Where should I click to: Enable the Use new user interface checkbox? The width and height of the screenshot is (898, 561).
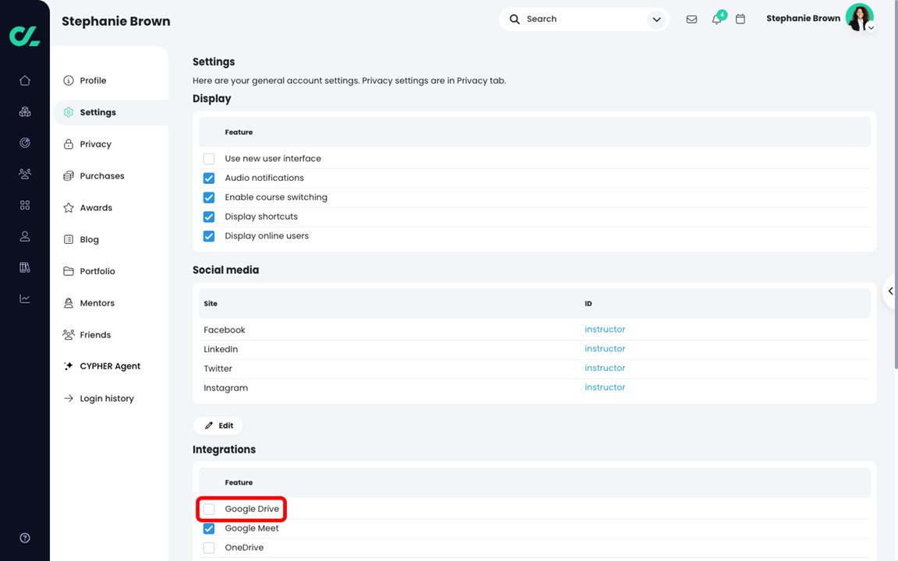[209, 158]
